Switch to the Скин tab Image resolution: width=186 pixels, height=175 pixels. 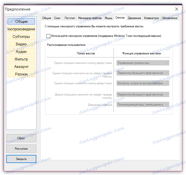point(57,18)
